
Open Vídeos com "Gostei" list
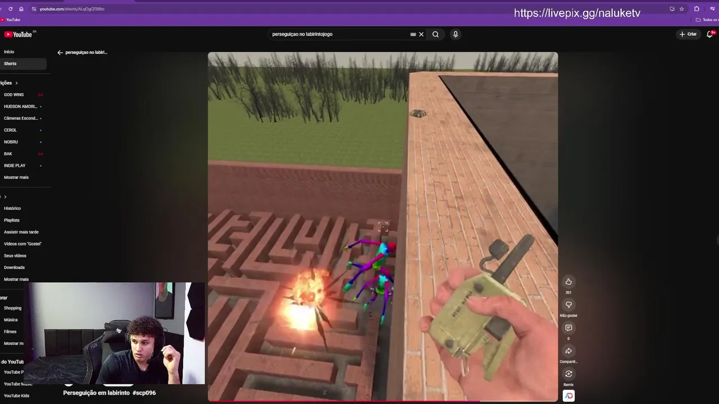click(22, 244)
